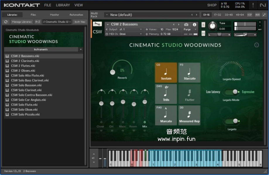Toggle the Mix microphone power button
This screenshot has width=269, height=175.
pos(145,122)
